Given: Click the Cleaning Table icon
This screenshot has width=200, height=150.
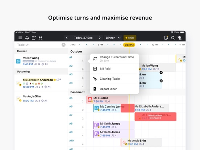Looking at the screenshot, I should 95,79.
